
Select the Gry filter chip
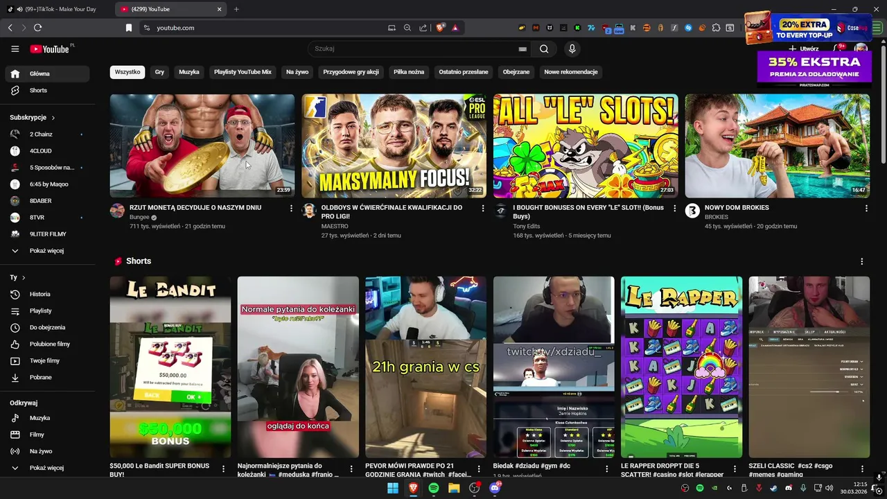point(159,72)
